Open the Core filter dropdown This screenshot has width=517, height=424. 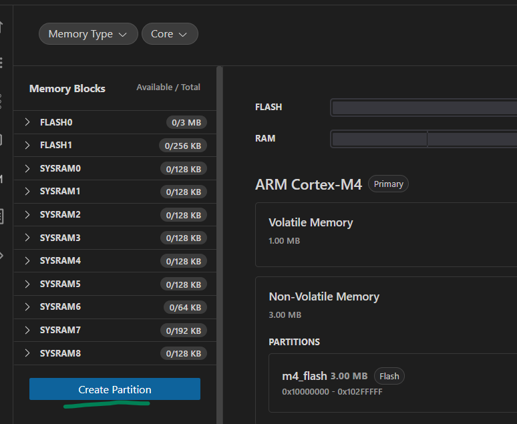pyautogui.click(x=170, y=34)
